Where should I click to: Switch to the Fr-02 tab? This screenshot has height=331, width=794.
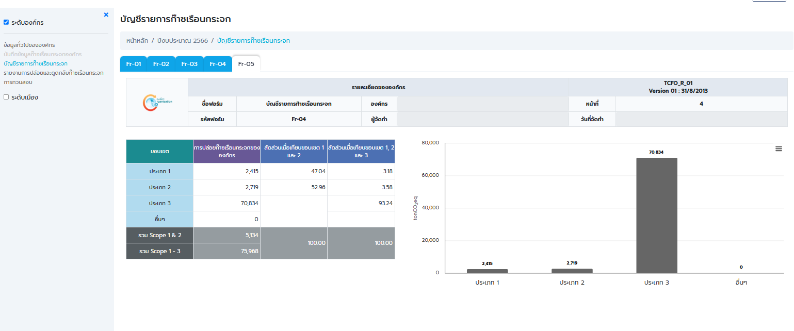(161, 64)
